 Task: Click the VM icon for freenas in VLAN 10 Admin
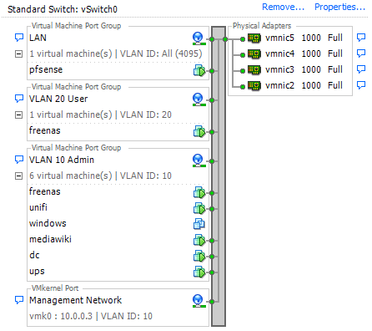[x=199, y=192]
